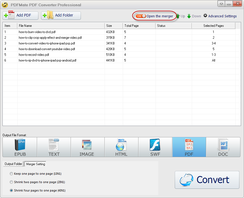
Task: Select DOC output format
Action: [223, 147]
